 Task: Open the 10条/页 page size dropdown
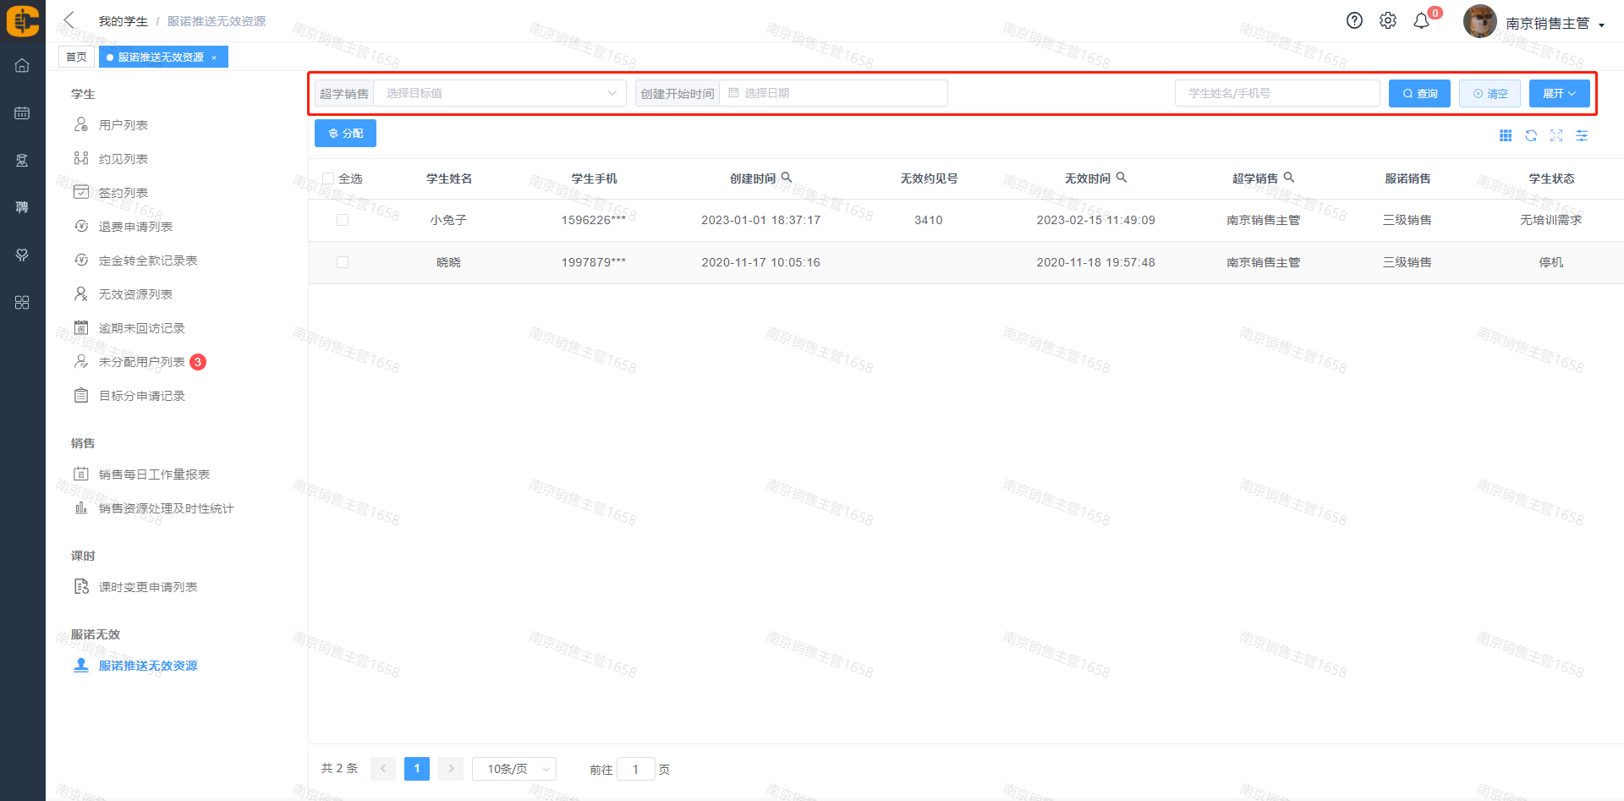click(x=513, y=769)
